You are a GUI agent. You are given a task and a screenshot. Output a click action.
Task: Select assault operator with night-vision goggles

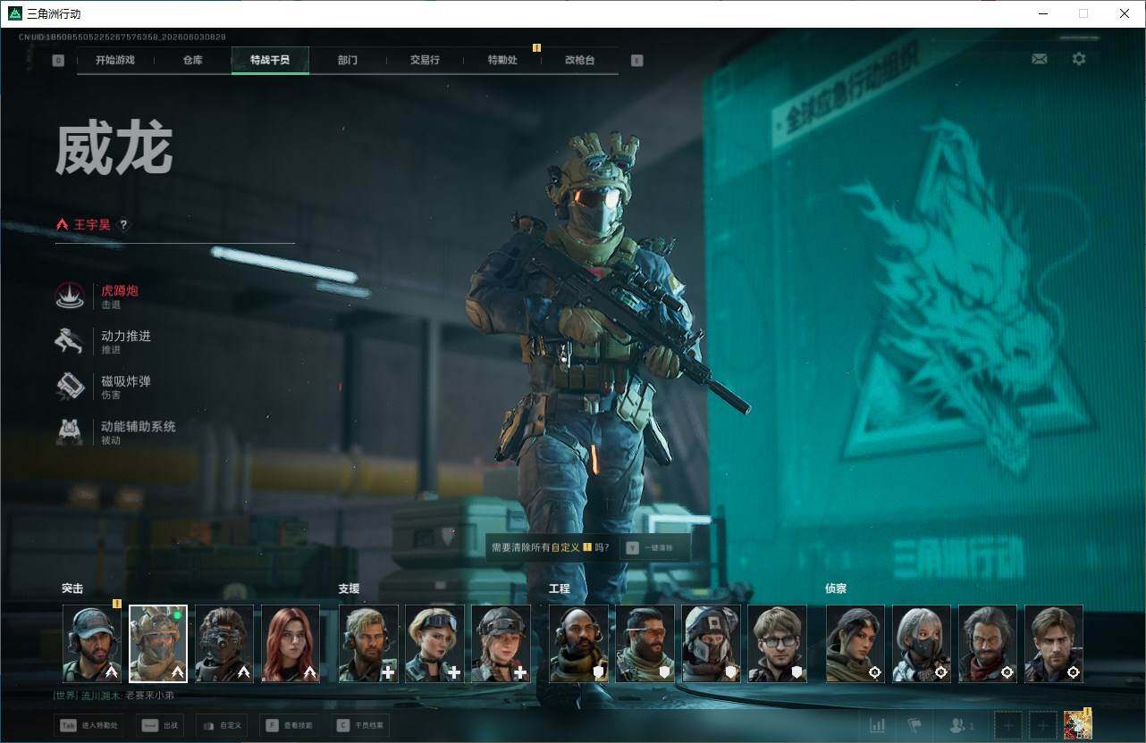coord(224,644)
